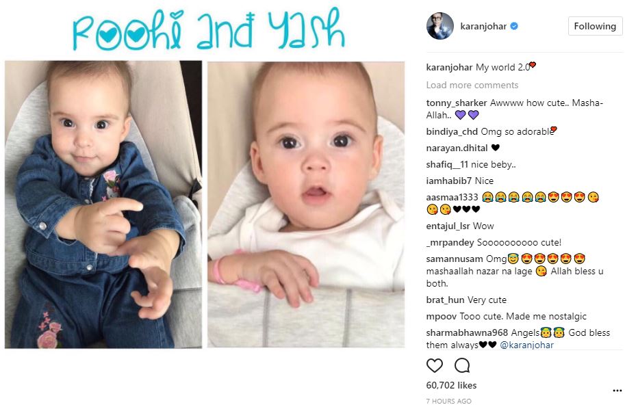Toggle the Following button
625x407 pixels.
click(x=595, y=26)
